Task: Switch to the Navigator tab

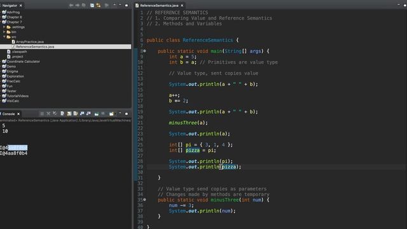Action: pos(10,6)
